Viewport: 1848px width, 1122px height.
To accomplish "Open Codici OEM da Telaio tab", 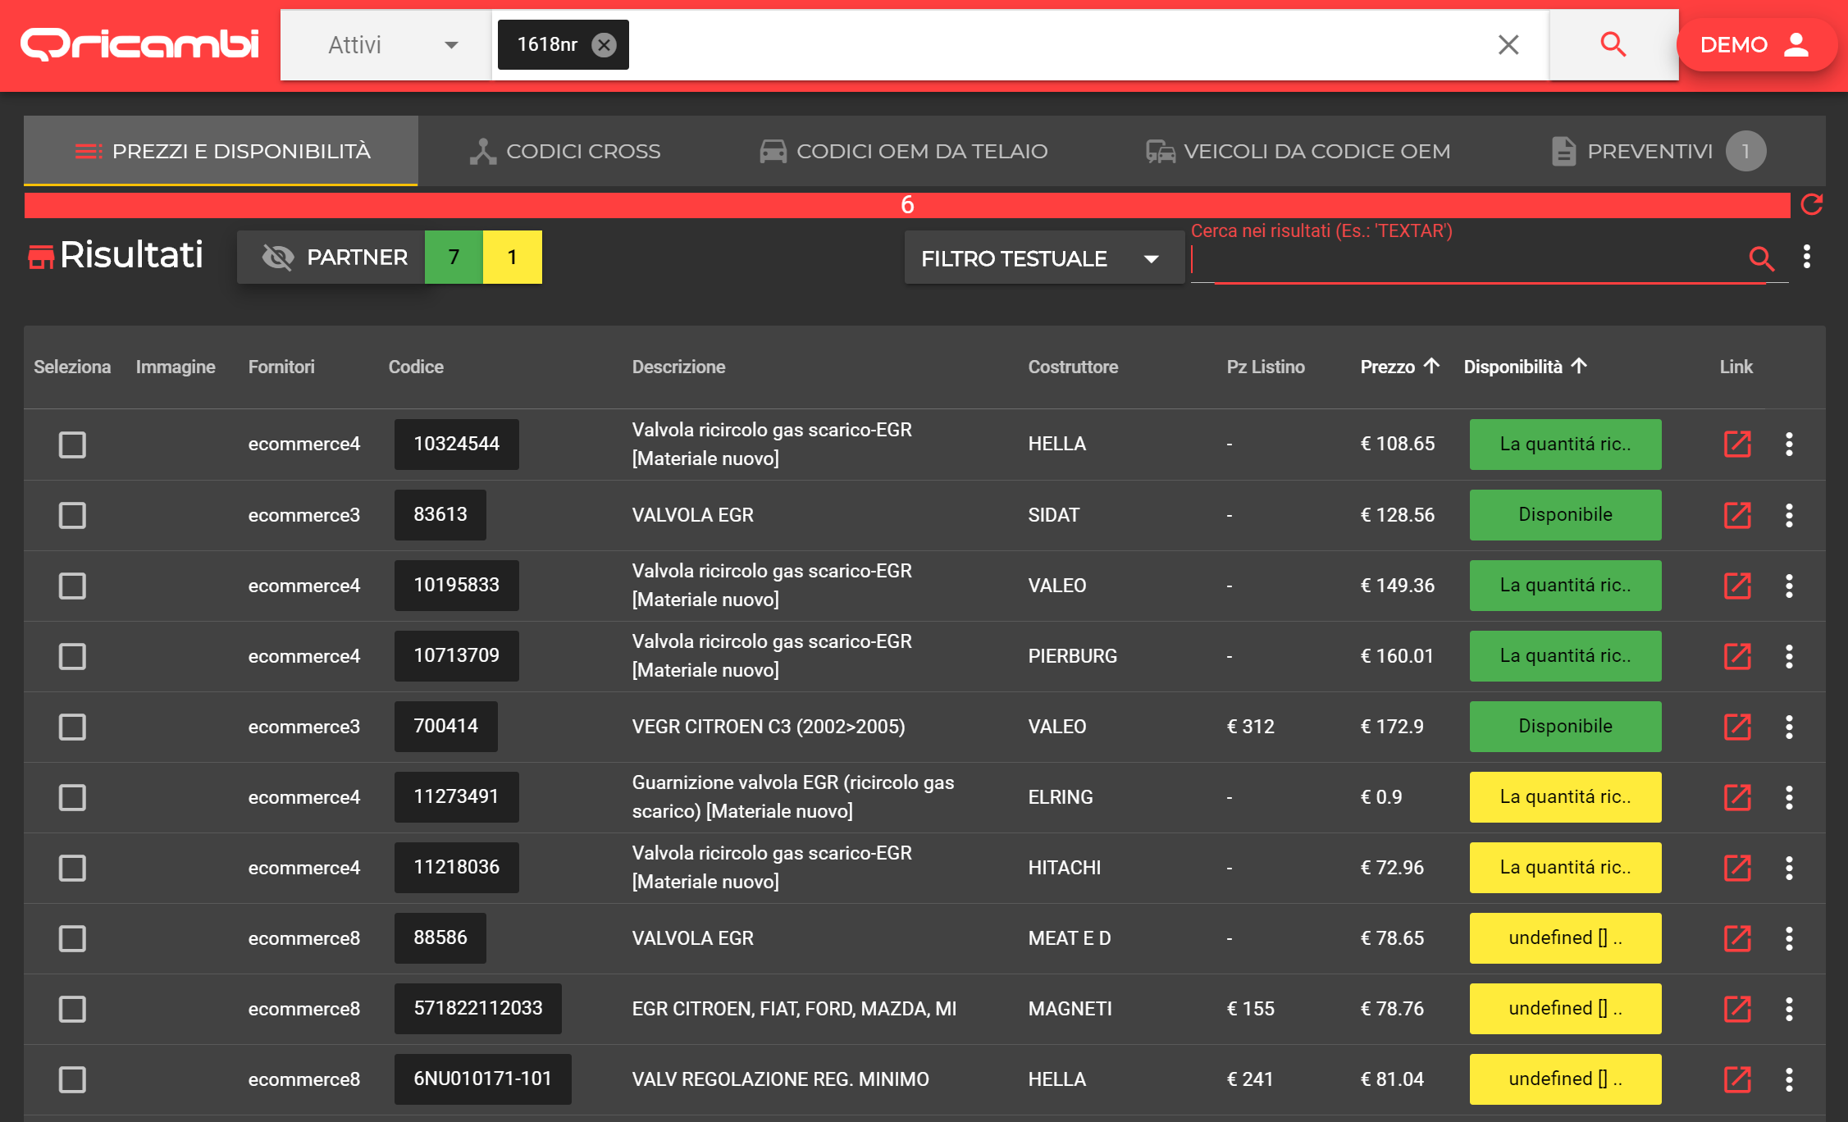I will (903, 151).
